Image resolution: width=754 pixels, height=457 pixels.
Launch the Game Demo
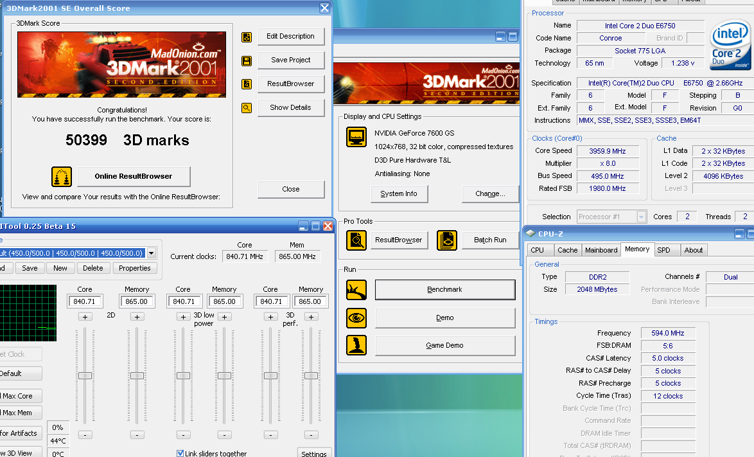click(445, 345)
